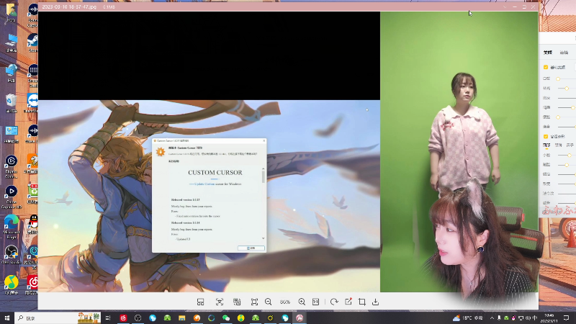Click the orange circular taskbar icon
Image resolution: width=576 pixels, height=324 pixels.
tap(197, 318)
